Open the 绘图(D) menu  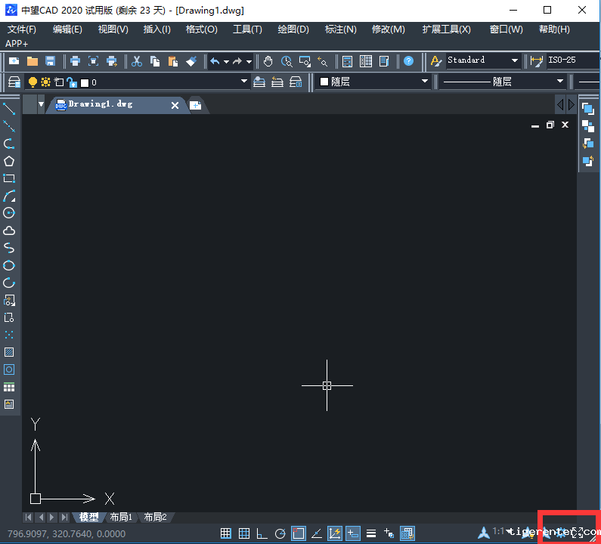[x=293, y=29]
